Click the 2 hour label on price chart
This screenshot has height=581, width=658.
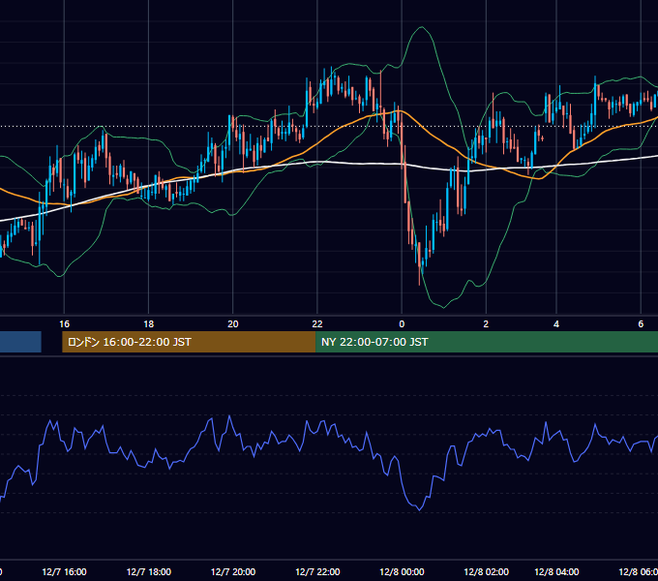pyautogui.click(x=486, y=324)
